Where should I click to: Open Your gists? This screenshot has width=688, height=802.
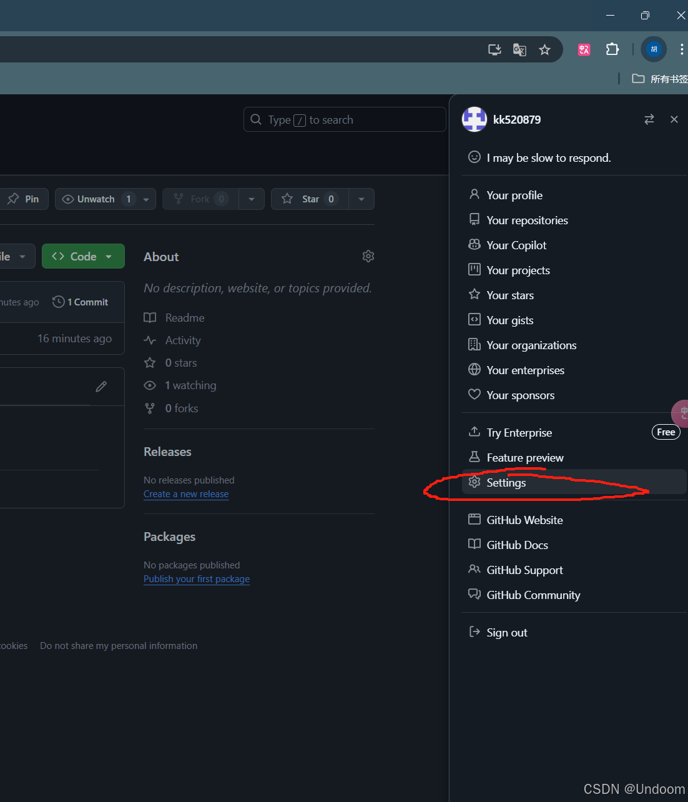point(574,320)
